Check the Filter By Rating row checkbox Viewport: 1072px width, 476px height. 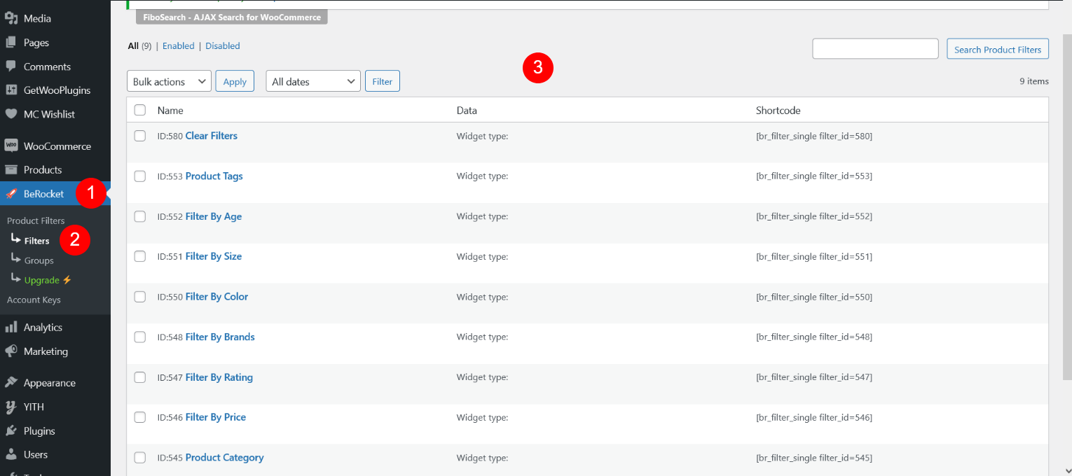click(x=140, y=377)
